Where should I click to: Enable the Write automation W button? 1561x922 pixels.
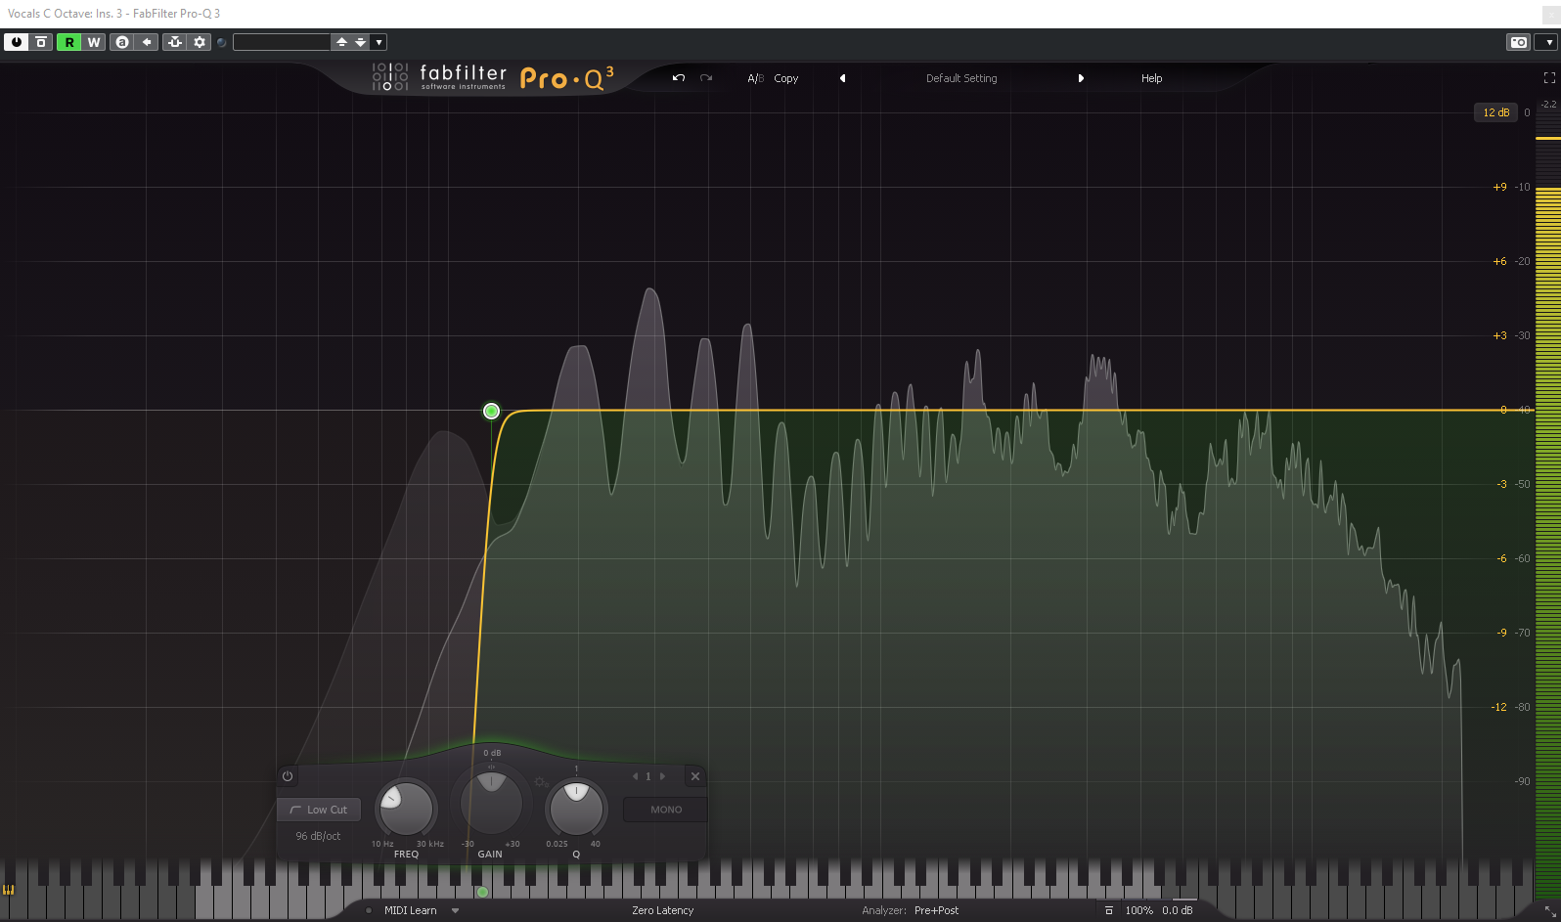(94, 42)
